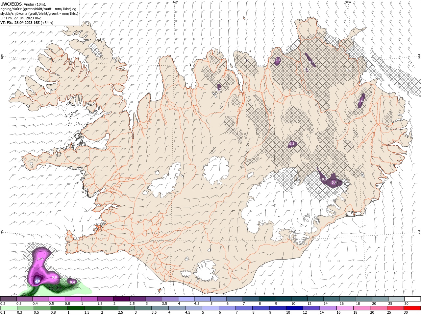Click upper legend swatch between 0.2 and 0.3
This screenshot has height=315, width=421.
click(x=8, y=299)
